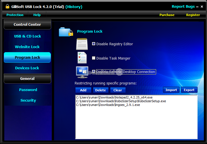Select the Program Lock tab
207x144 pixels.
(27, 57)
